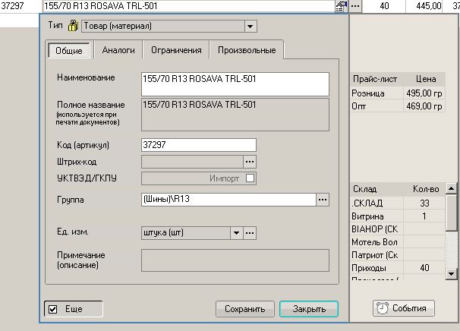Click the Цена column header

(x=426, y=79)
